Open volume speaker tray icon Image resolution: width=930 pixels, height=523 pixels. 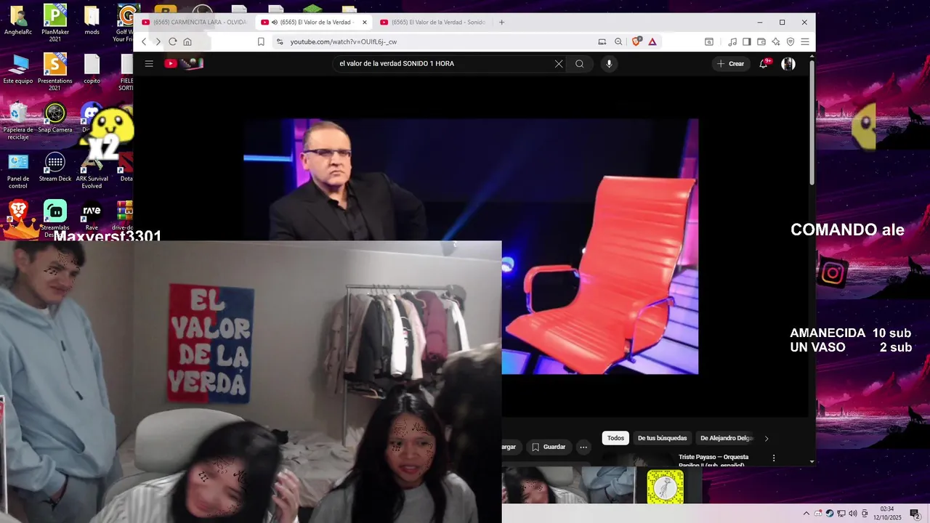[x=853, y=514]
